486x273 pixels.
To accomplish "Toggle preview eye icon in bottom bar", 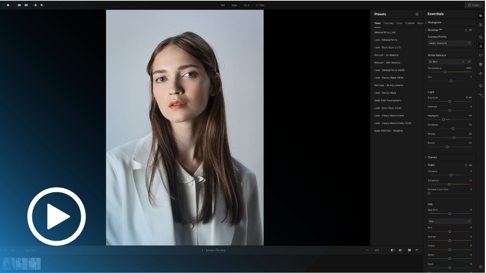I will 400,250.
